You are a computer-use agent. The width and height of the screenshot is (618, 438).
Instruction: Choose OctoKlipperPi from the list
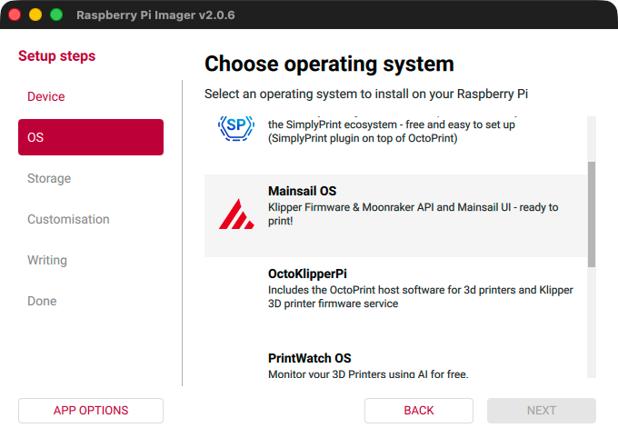[x=395, y=298]
